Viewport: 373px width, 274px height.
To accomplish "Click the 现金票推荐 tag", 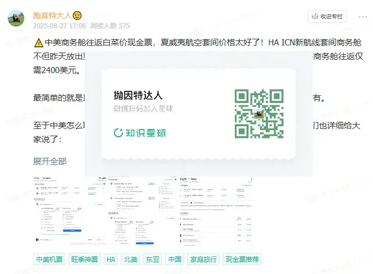I will tap(242, 259).
